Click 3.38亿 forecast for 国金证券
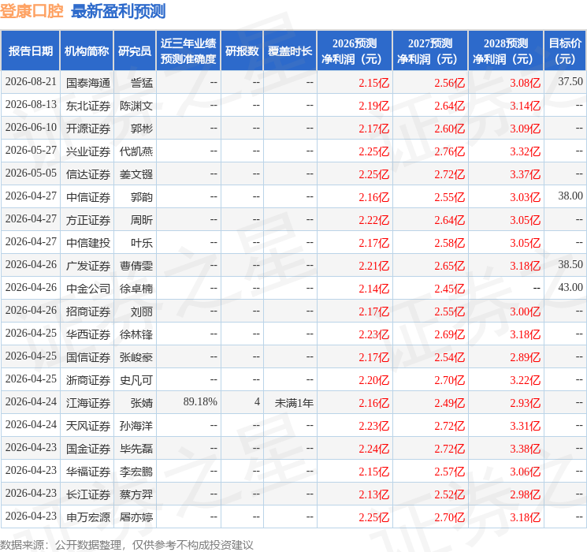587x552 pixels. pyautogui.click(x=525, y=449)
